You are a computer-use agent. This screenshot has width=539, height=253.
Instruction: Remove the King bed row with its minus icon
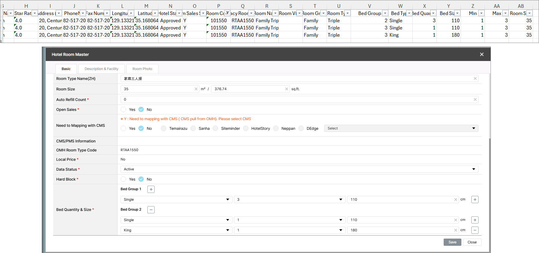(x=475, y=230)
